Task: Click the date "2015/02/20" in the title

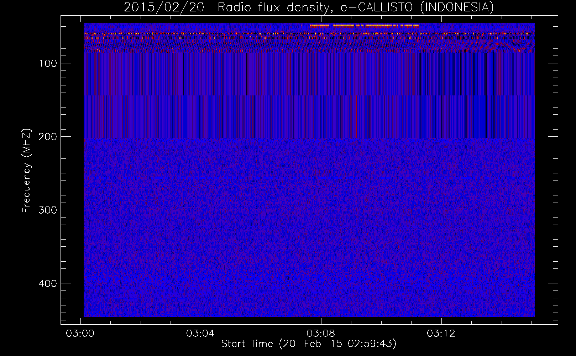Action: [164, 7]
